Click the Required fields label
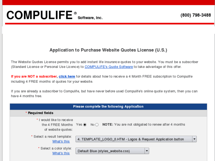This screenshot has height=161, width=215. (x=41, y=113)
